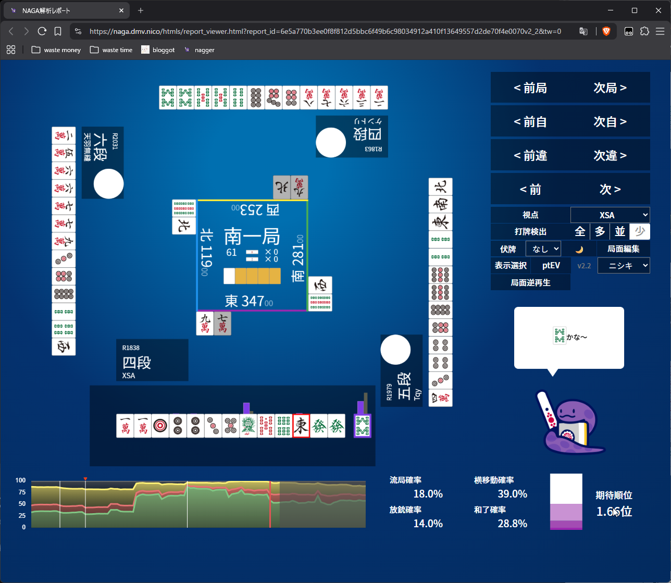Image resolution: width=671 pixels, height=583 pixels.
Task: Select the five-circle tile in the hand
Action: pos(231,426)
